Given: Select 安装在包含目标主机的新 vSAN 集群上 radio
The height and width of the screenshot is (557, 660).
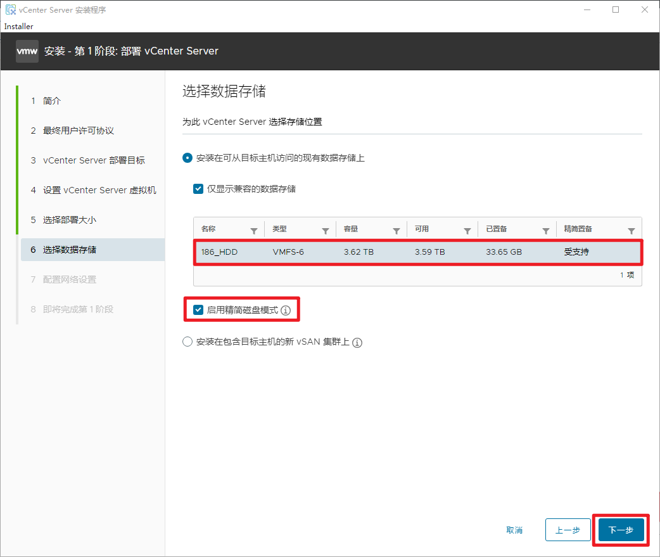Looking at the screenshot, I should [187, 342].
